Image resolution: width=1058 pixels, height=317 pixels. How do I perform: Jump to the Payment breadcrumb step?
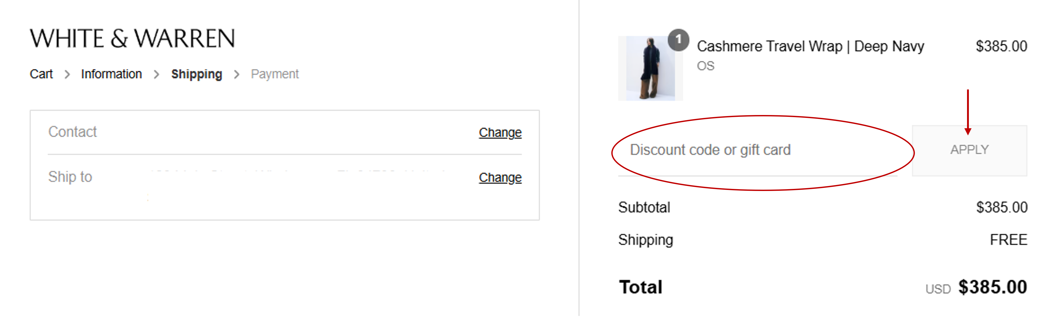click(x=275, y=74)
